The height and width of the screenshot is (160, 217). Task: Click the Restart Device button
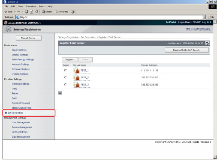click(29, 38)
